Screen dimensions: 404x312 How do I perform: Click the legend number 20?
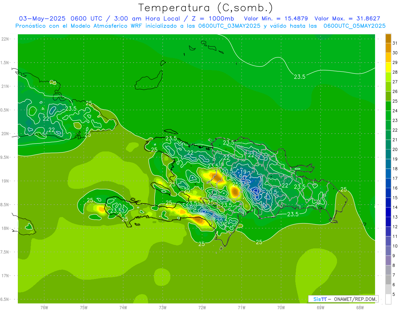point(395,149)
